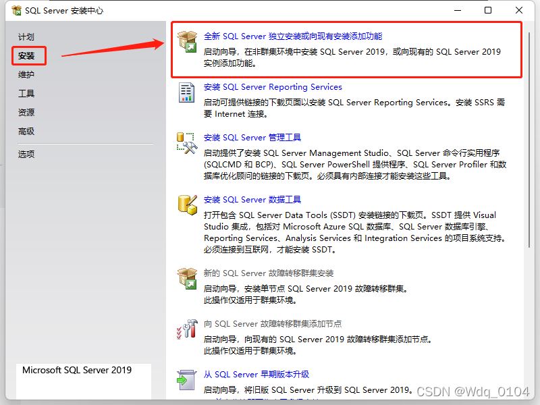Open 高级 section in sidebar
540x405 pixels.
[x=26, y=132]
